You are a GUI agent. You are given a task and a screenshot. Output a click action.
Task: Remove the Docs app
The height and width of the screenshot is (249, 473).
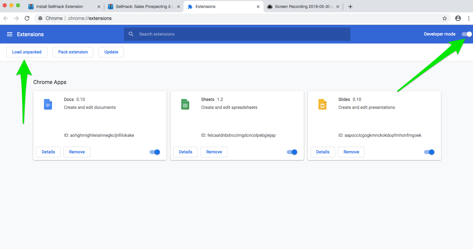point(77,152)
